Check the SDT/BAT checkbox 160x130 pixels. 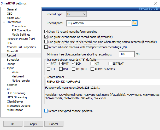(110, 64)
